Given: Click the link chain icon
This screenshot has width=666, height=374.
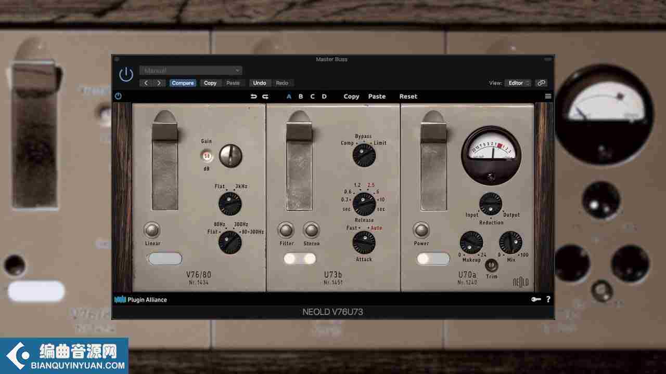Looking at the screenshot, I should (x=541, y=83).
